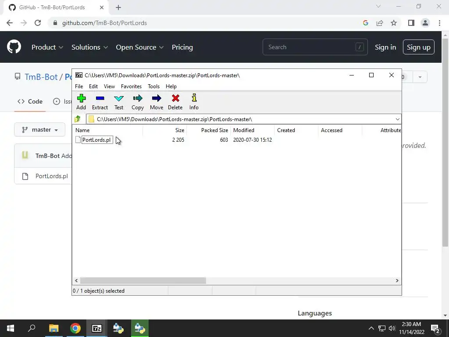The width and height of the screenshot is (449, 337).
Task: Click the Chrome page vertical scrollbar
Action: tap(445, 142)
